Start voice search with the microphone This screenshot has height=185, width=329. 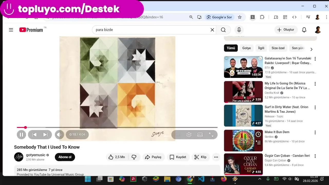tap(239, 30)
